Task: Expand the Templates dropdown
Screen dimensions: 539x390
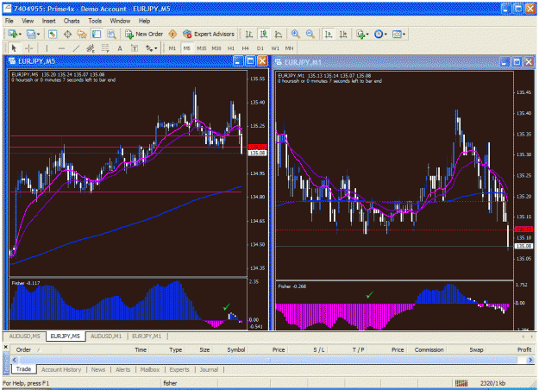Action: pyautogui.click(x=404, y=34)
